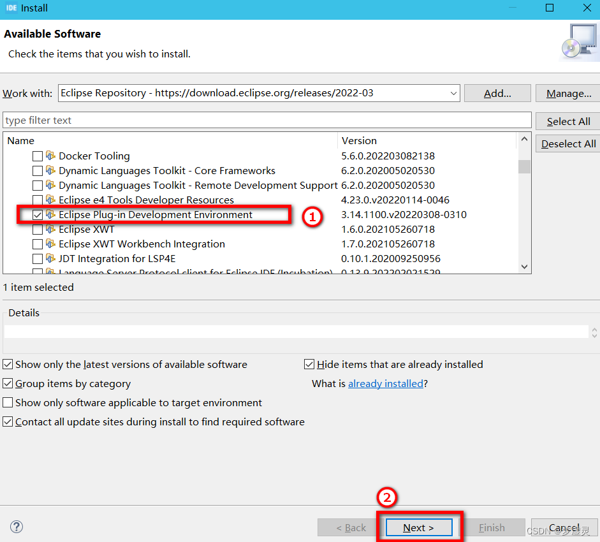
Task: Open help with the question mark icon
Action: [x=17, y=527]
